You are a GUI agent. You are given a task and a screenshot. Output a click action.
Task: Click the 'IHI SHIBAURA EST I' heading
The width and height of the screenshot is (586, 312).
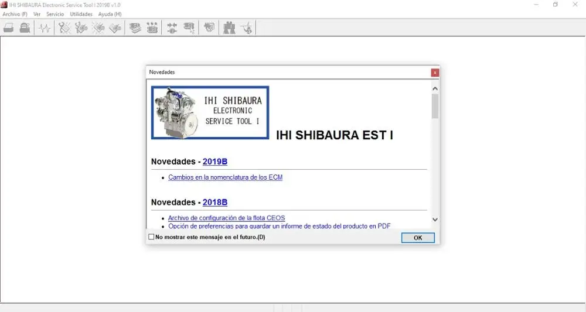coord(335,135)
